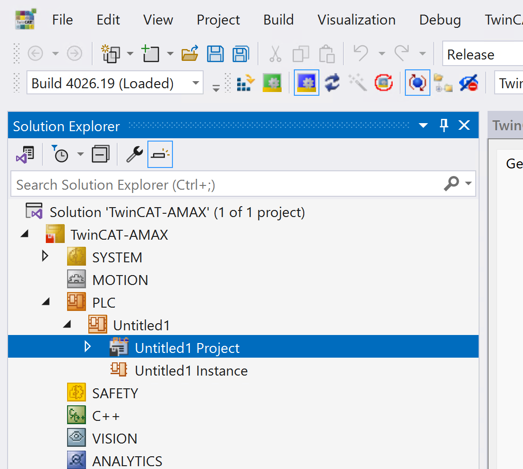
Task: Click the Save All icon
Action: tap(241, 54)
